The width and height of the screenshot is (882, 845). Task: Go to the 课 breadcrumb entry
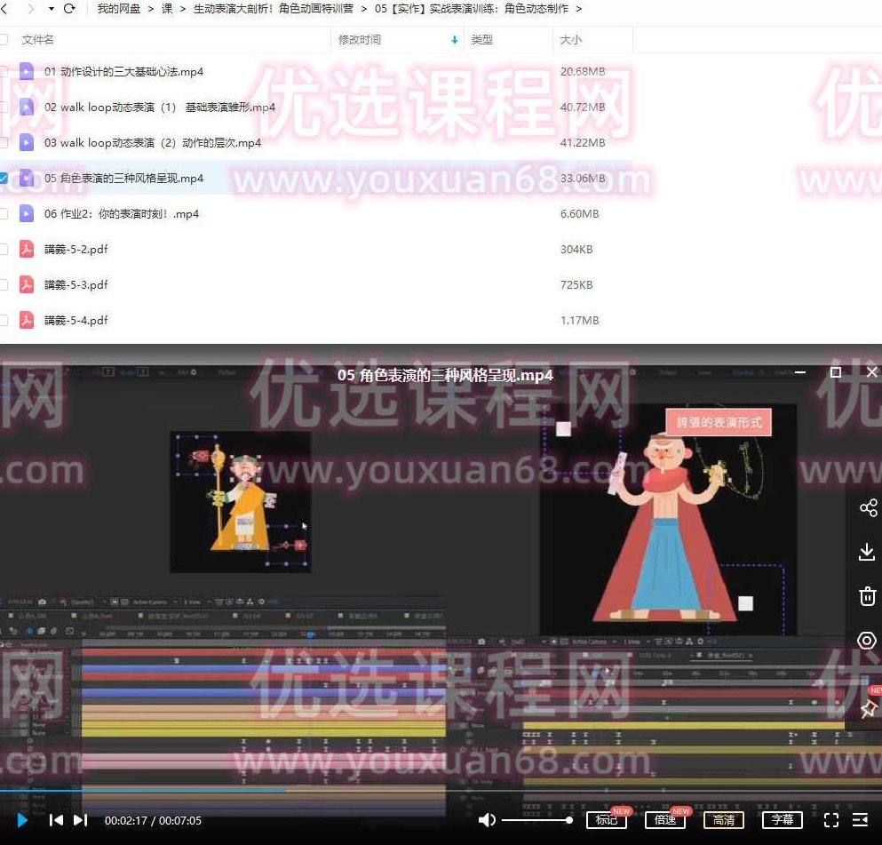coord(166,9)
